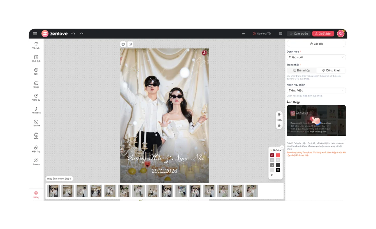Open Hỗ trợ support
This screenshot has height=229, width=376.
pos(36,194)
